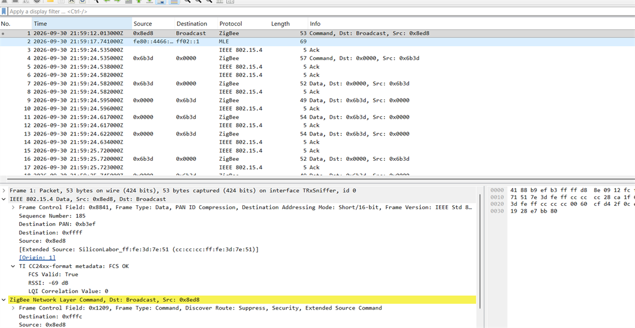Click hex dump row at offset 0020
The image size is (635, 328).
pos(562,204)
